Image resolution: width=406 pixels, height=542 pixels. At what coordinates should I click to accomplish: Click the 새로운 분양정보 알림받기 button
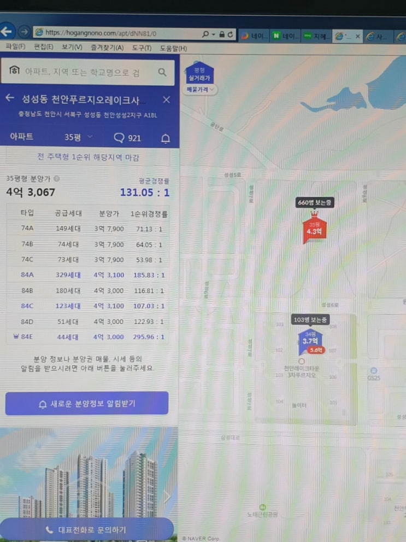point(87,404)
